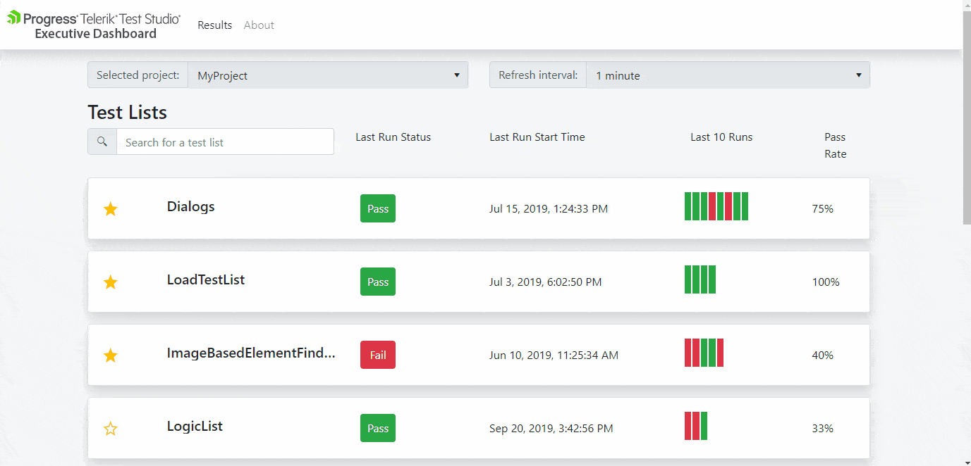Expand the MyProject project selector arrow
Image resolution: width=971 pixels, height=466 pixels.
click(457, 75)
